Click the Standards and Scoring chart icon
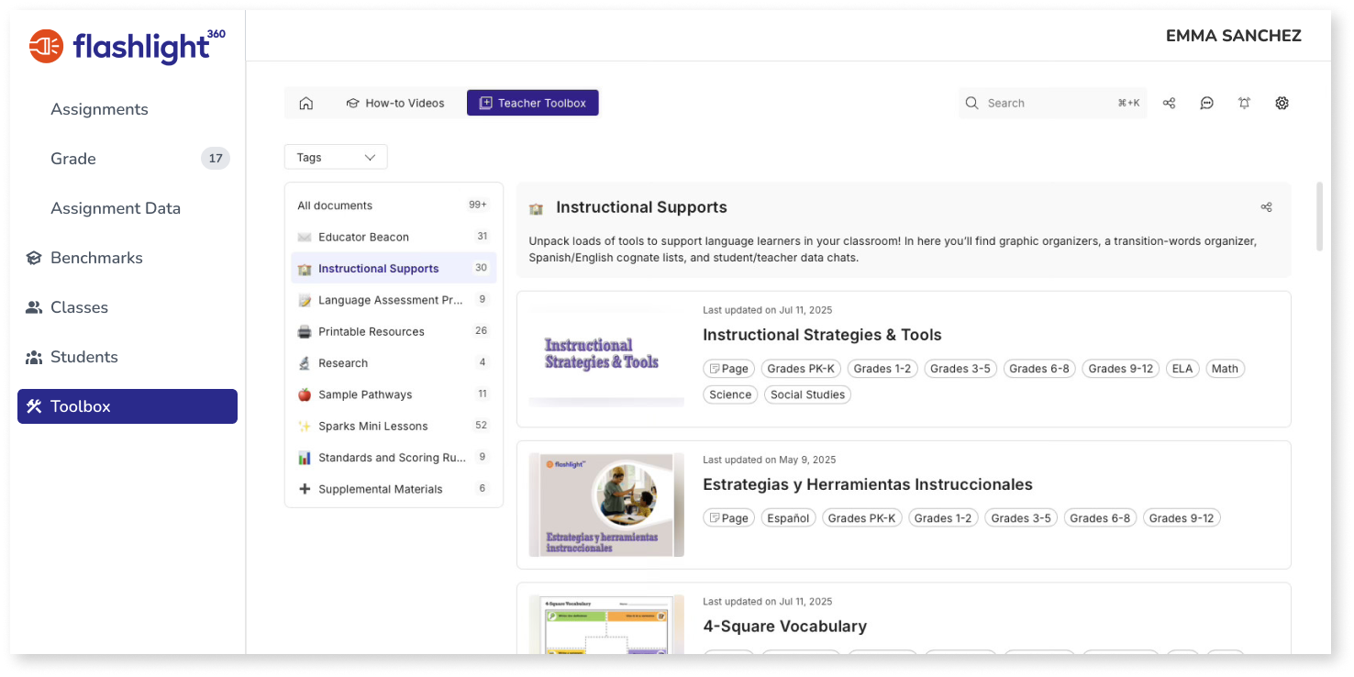 pos(305,458)
